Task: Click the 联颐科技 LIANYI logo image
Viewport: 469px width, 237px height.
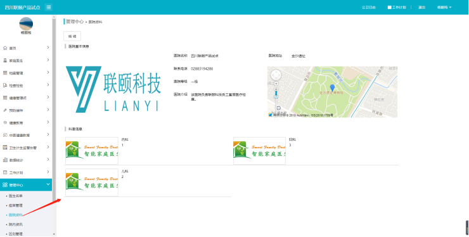Action: coord(113,89)
